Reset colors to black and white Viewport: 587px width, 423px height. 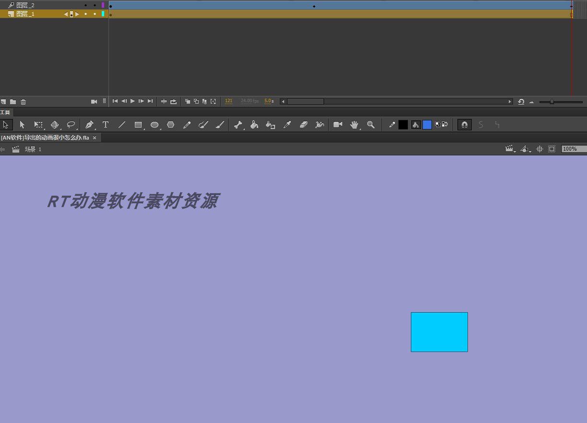pos(438,125)
